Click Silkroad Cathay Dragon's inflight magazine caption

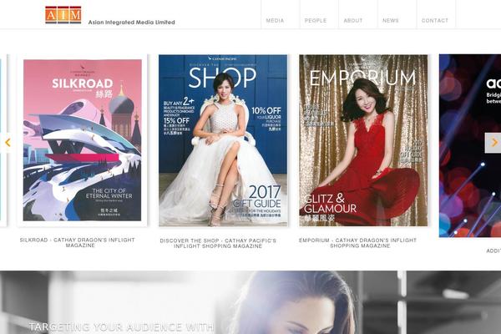point(78,242)
